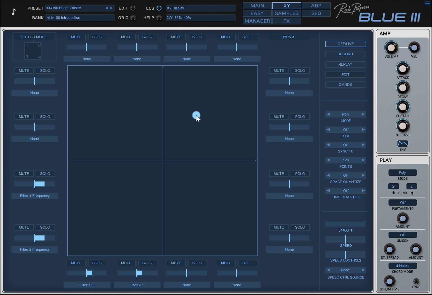432x295 pixels.
Task: Click left arrow of SPACE QUANTIZE selector
Action: pyautogui.click(x=328, y=175)
